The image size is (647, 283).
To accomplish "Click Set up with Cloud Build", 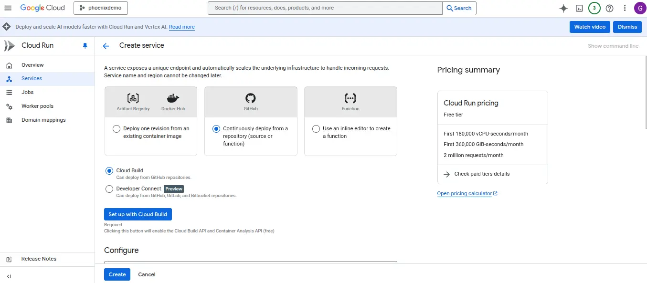I will (138, 214).
